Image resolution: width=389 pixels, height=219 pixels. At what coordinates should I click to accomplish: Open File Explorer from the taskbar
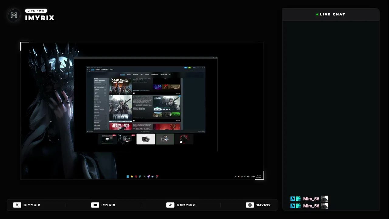(x=132, y=176)
